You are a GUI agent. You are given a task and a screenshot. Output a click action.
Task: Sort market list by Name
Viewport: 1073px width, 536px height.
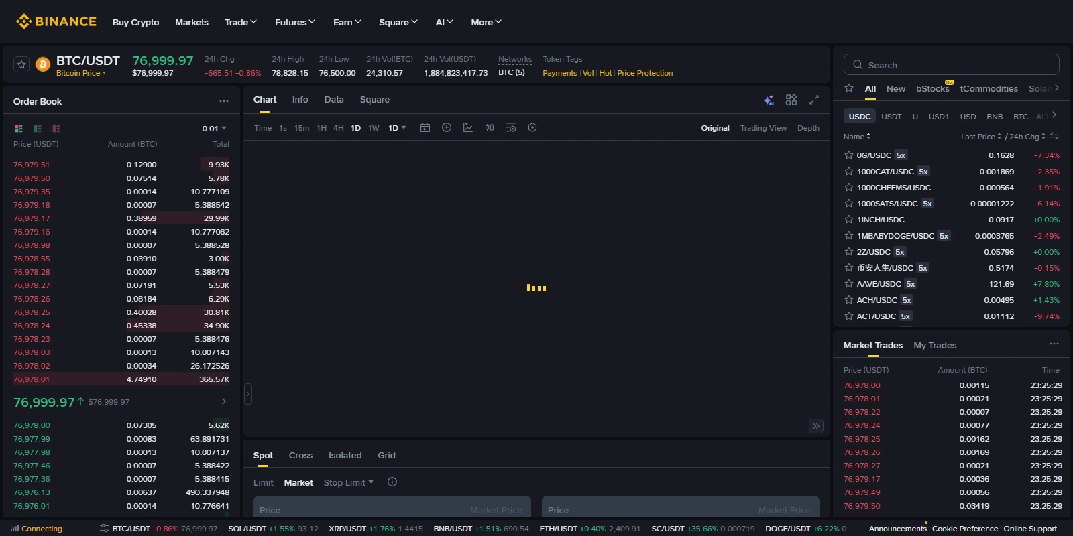[x=857, y=136]
